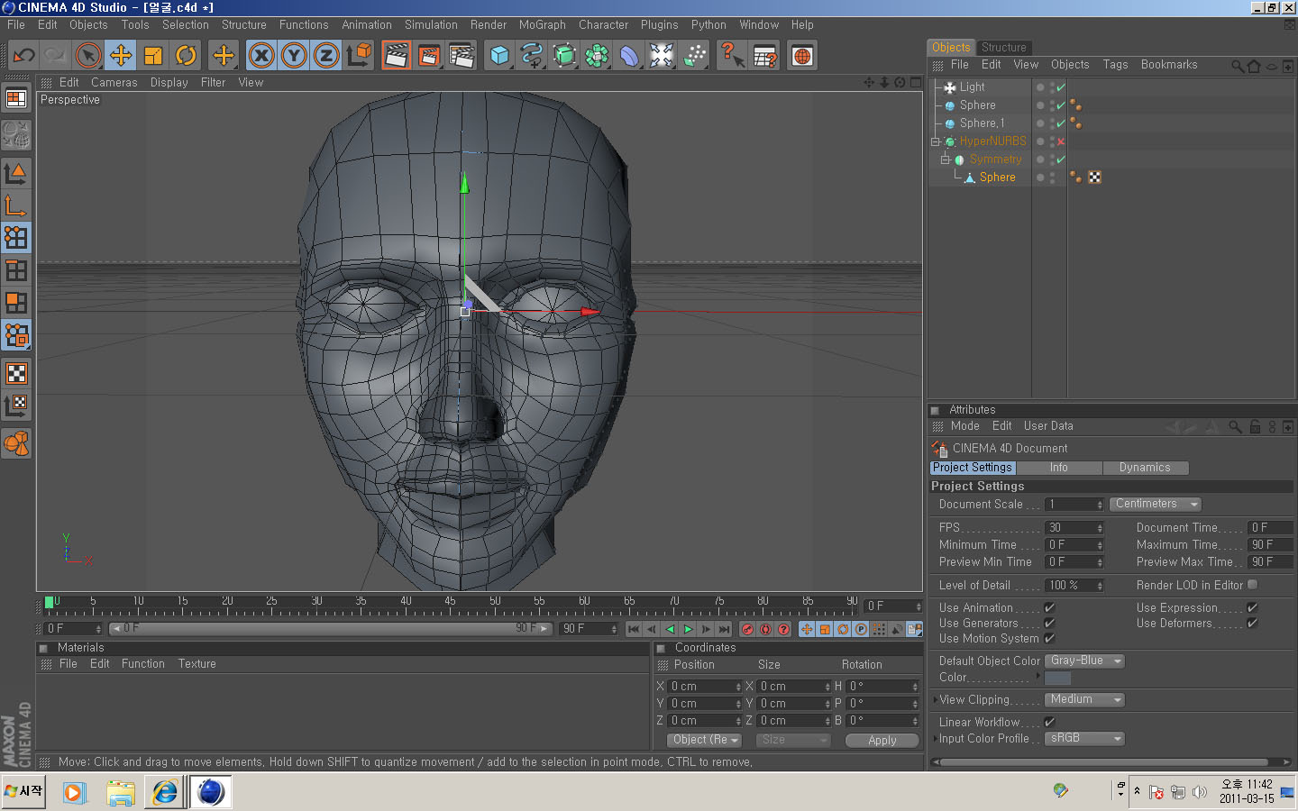Switch to the Dynamics tab
The image size is (1298, 811).
[1145, 468]
